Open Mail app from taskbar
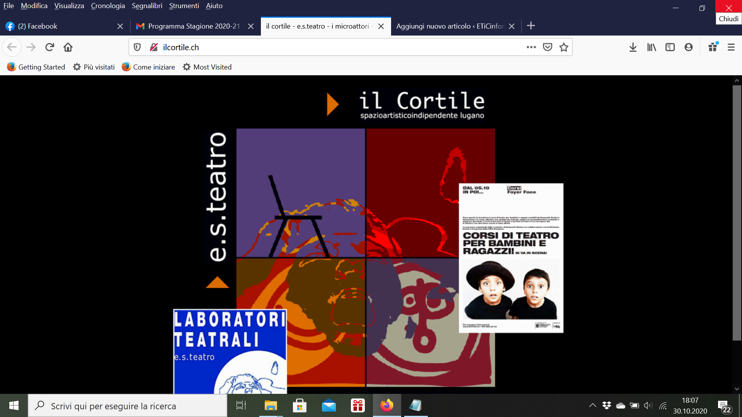742x417 pixels. [329, 405]
